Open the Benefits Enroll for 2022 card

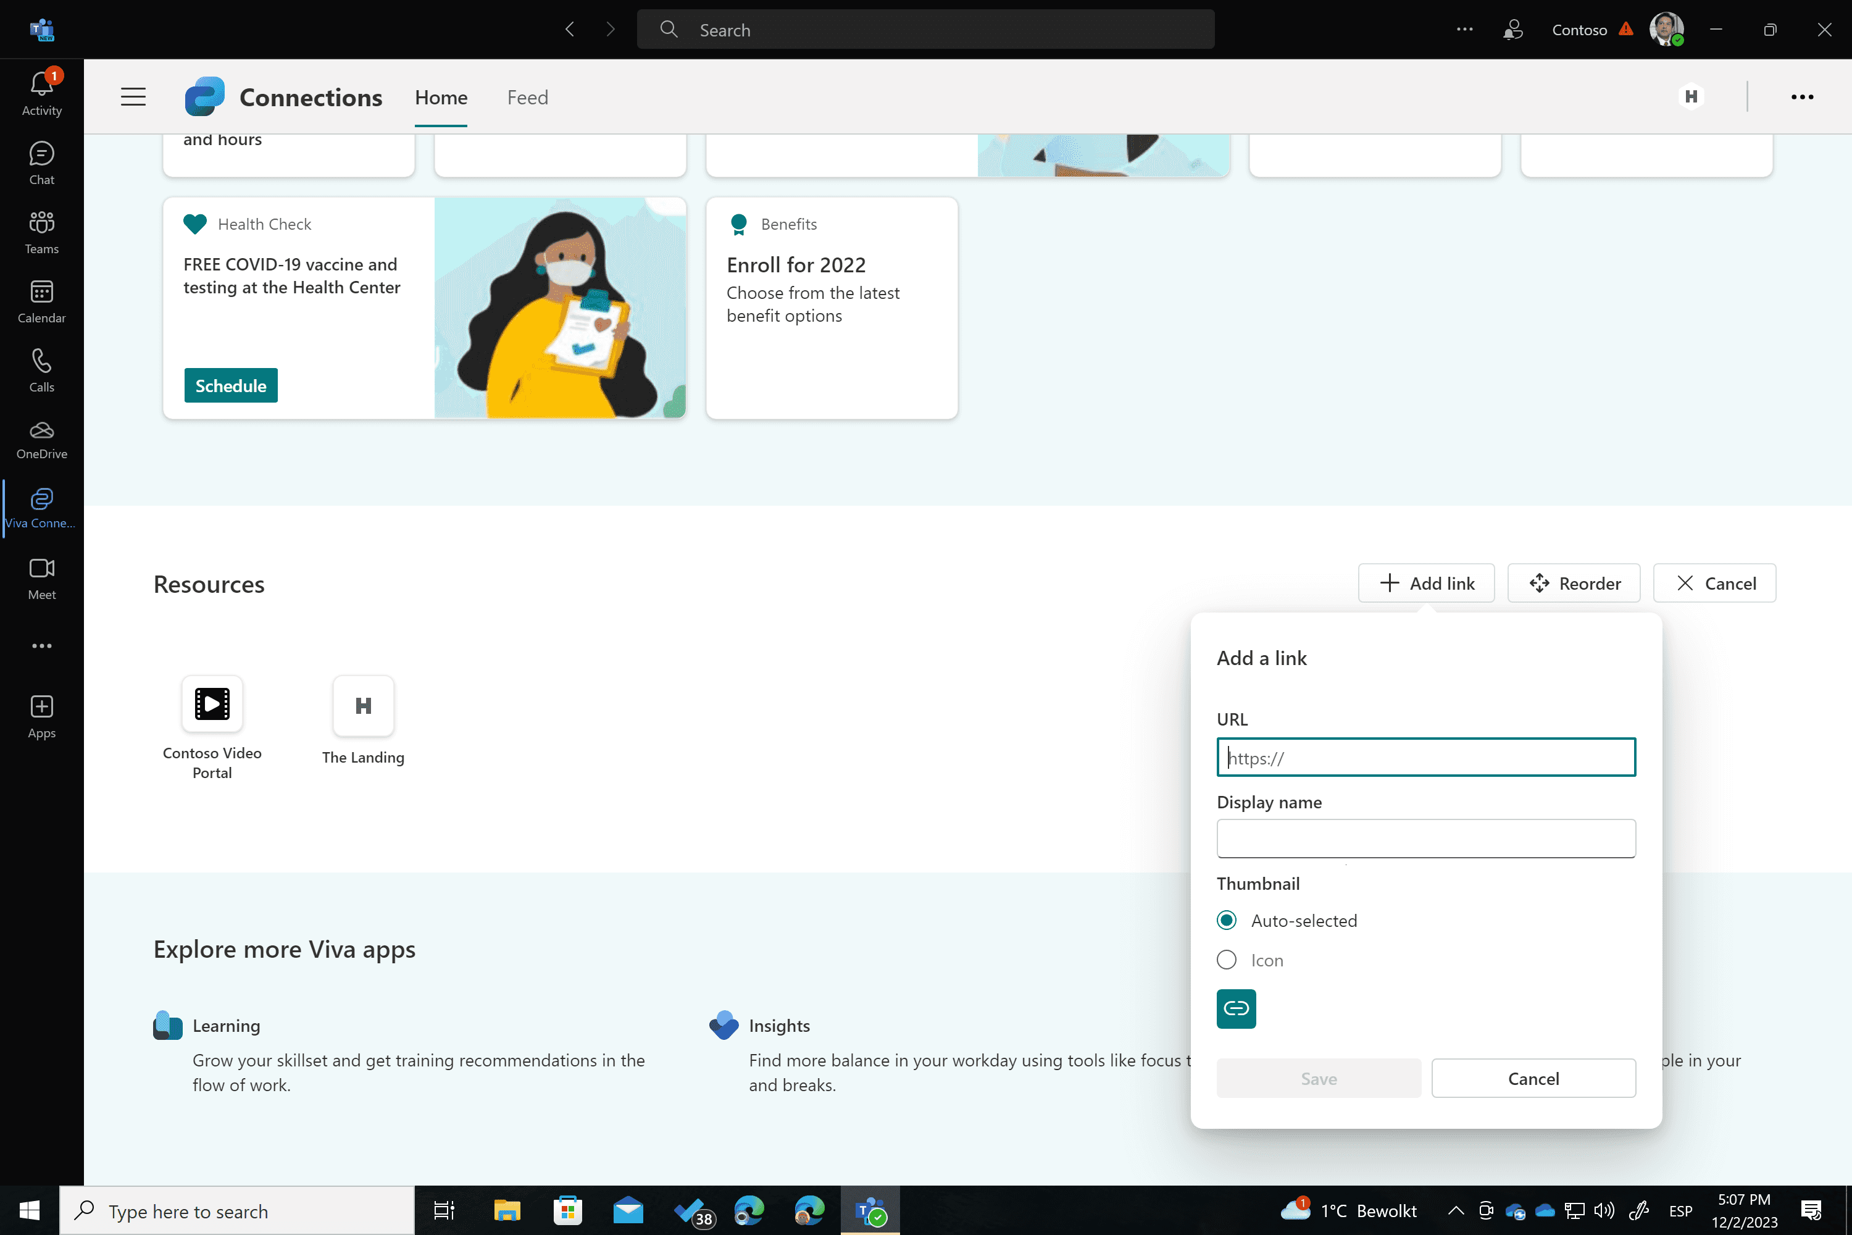coord(832,307)
